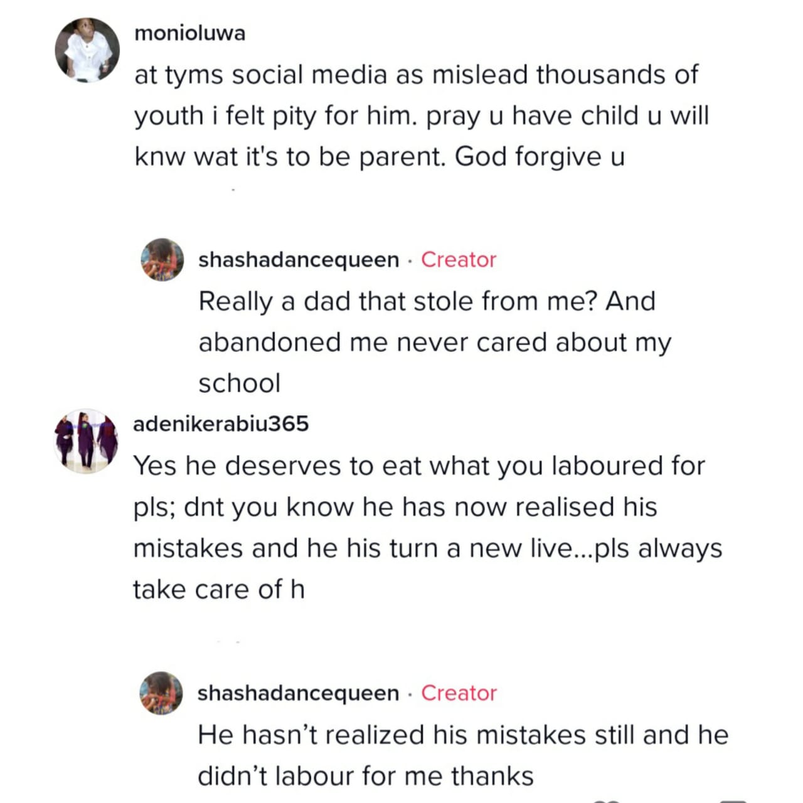Tap the 'pls; dnt you know' line
Screen dimensions: 803x803
395,507
